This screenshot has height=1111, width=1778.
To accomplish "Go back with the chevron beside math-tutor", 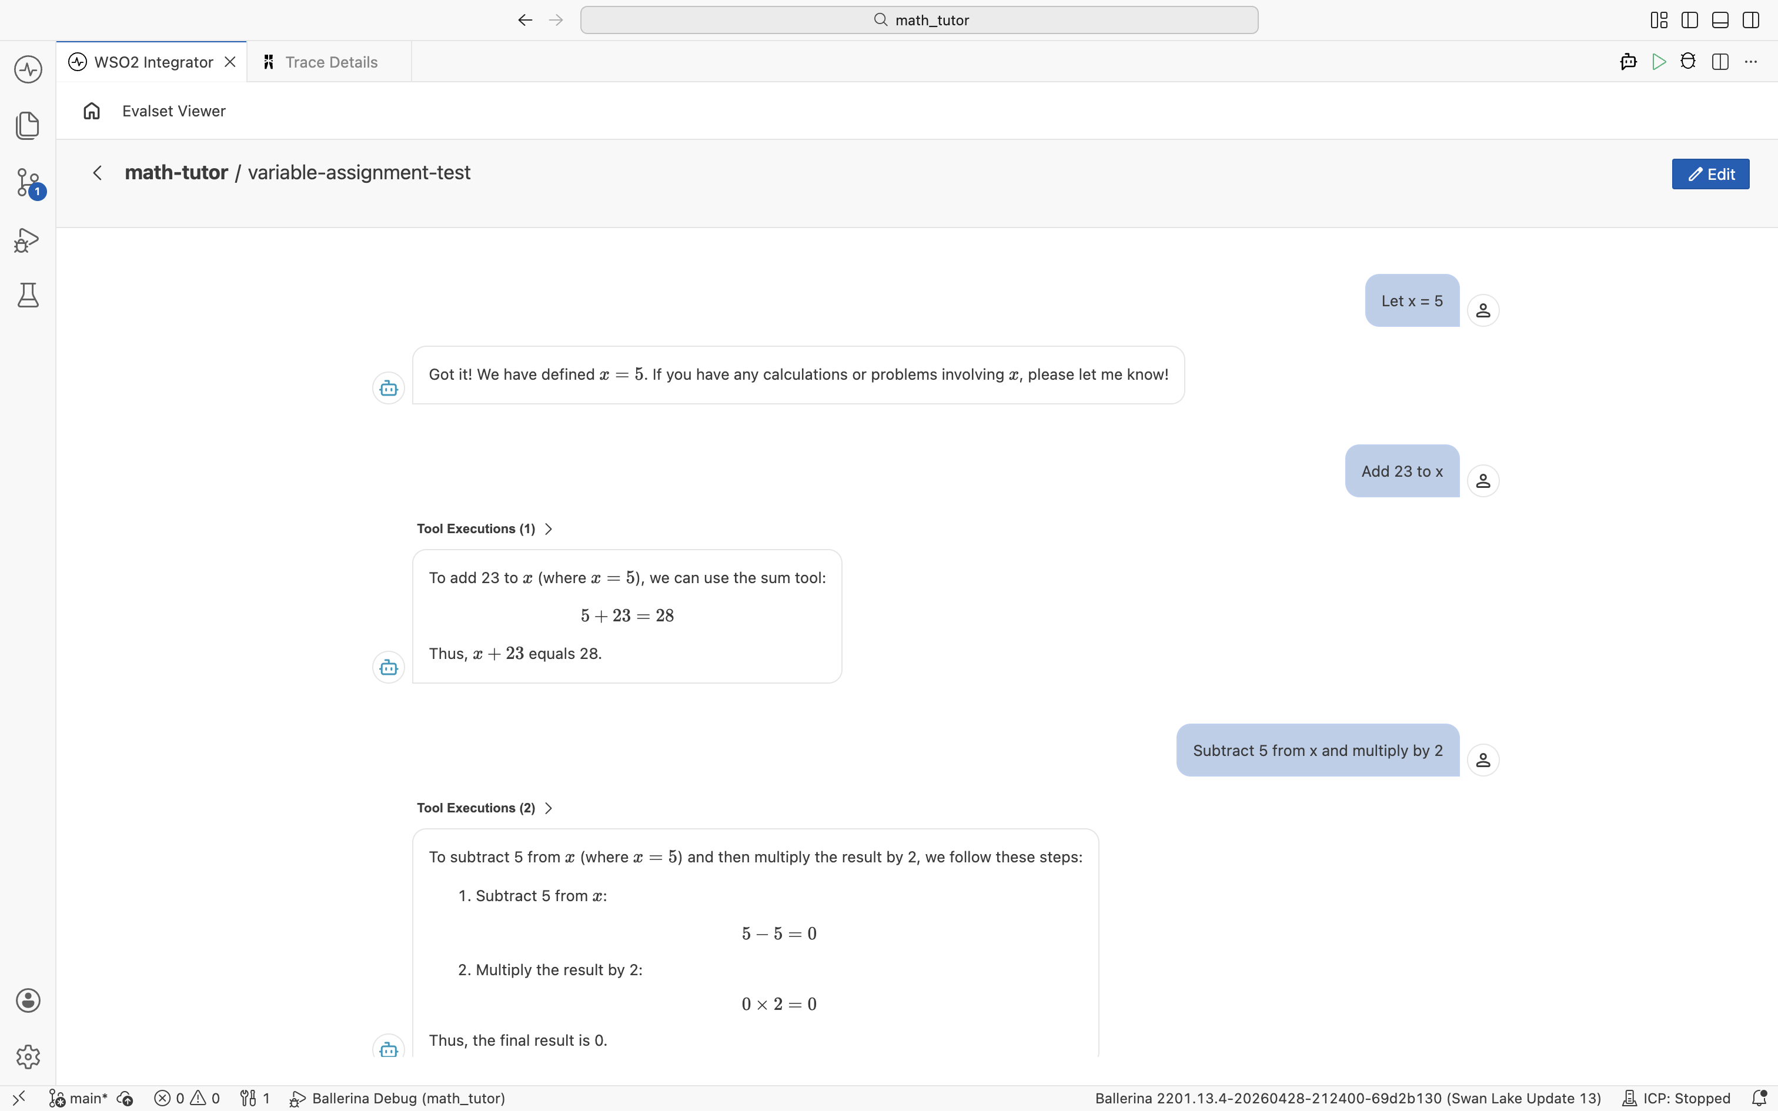I will pyautogui.click(x=97, y=173).
